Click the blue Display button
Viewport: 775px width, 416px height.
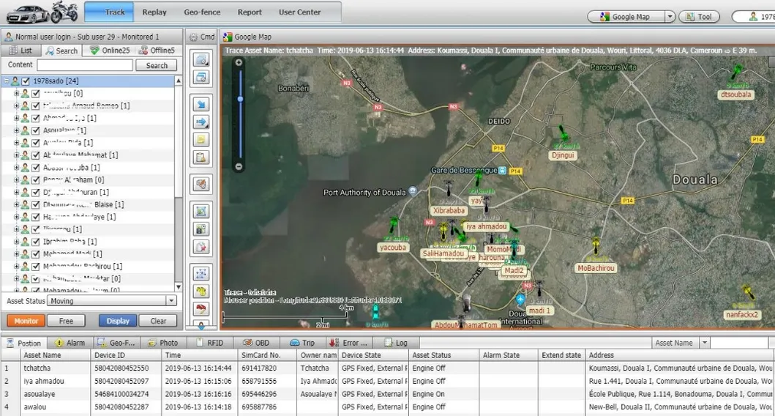click(x=118, y=321)
